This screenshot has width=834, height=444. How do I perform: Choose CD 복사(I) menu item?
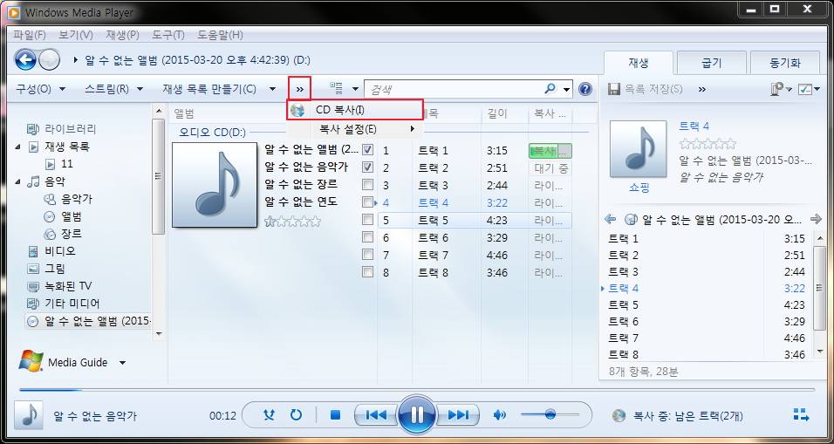(x=355, y=110)
